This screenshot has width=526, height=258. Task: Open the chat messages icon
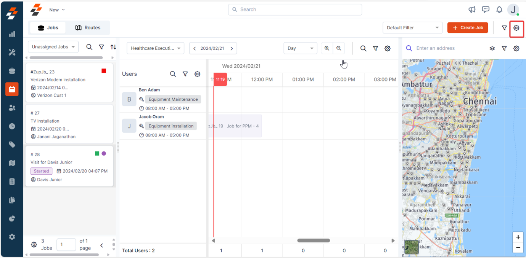click(x=486, y=10)
